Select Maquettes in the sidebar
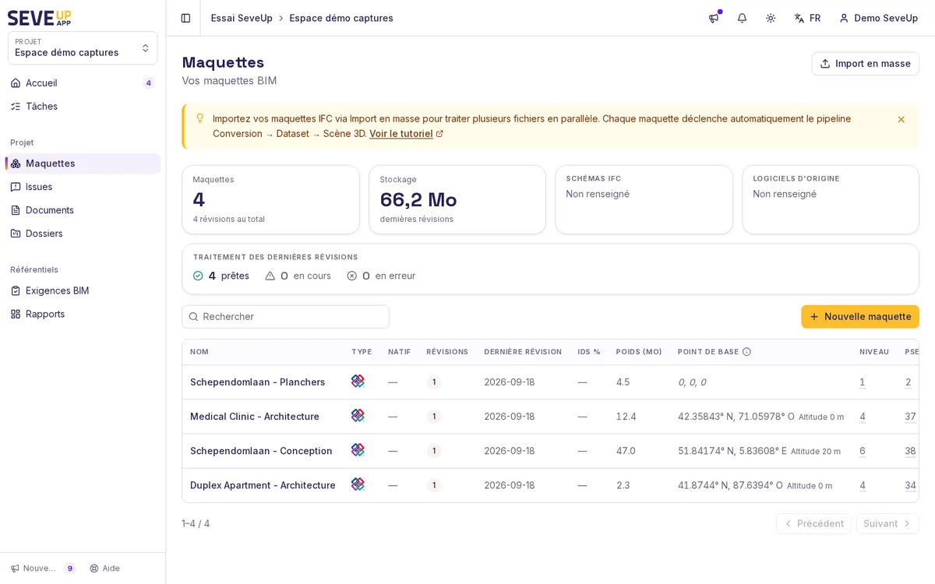Screen dimensions: 935x584 click(83, 164)
